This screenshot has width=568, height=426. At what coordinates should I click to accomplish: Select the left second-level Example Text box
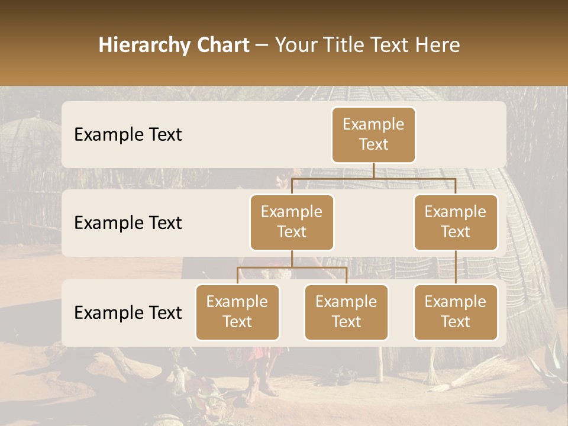pos(292,222)
